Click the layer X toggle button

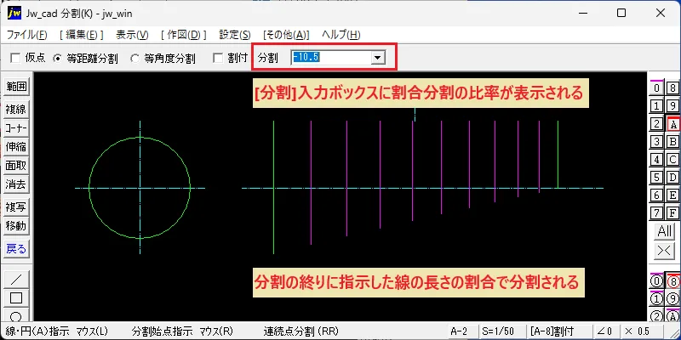tap(665, 251)
